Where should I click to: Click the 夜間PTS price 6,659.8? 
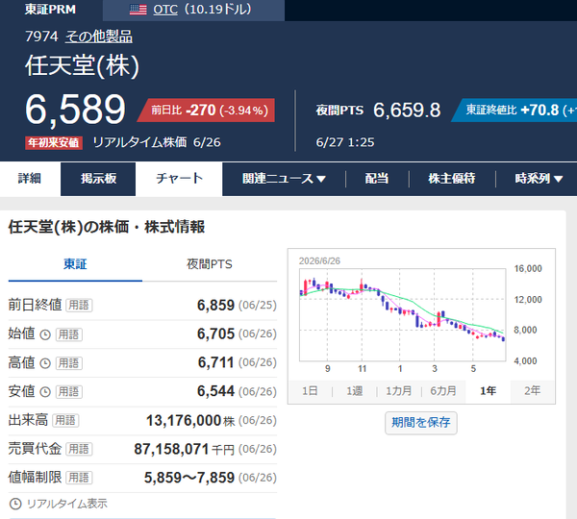click(407, 110)
